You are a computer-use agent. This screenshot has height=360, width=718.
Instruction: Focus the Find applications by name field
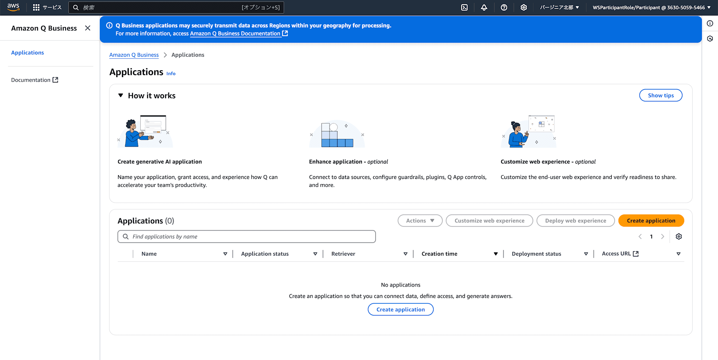[x=247, y=236]
